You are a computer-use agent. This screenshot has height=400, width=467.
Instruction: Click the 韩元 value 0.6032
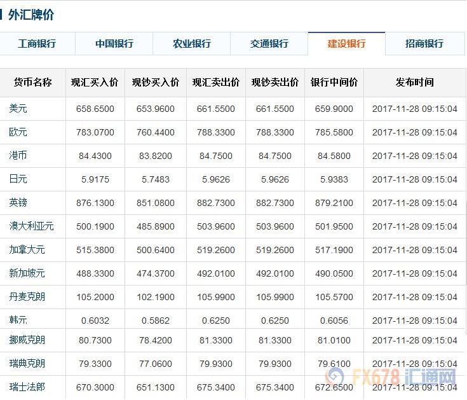(95, 321)
